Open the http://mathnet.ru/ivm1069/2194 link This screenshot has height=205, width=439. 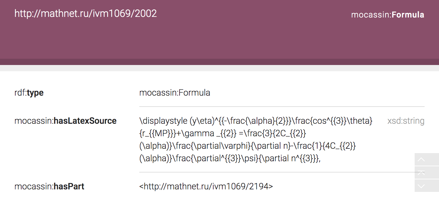point(206,187)
